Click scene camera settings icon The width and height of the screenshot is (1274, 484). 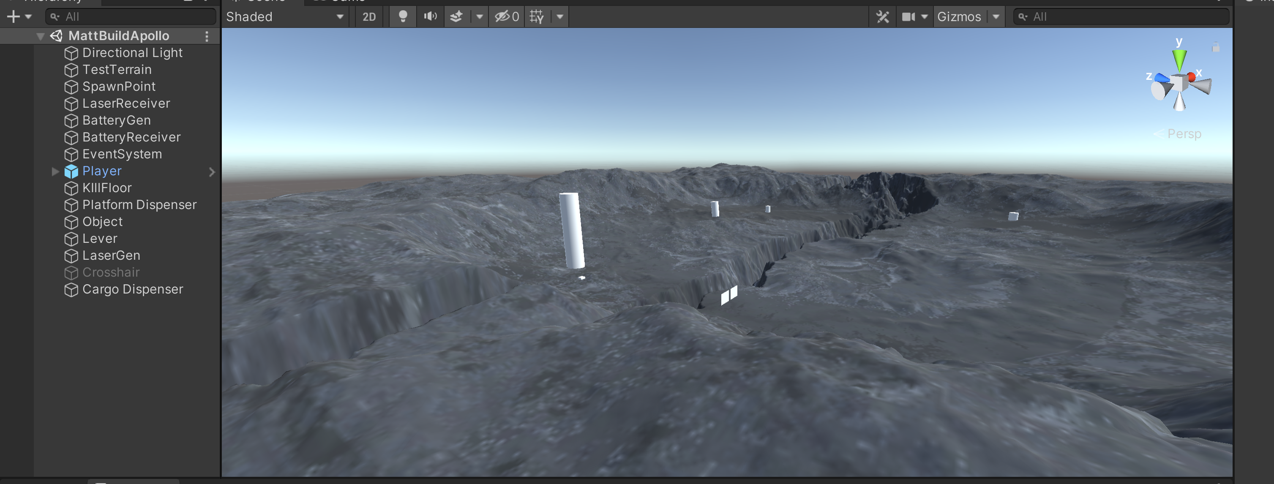pyautogui.click(x=908, y=17)
